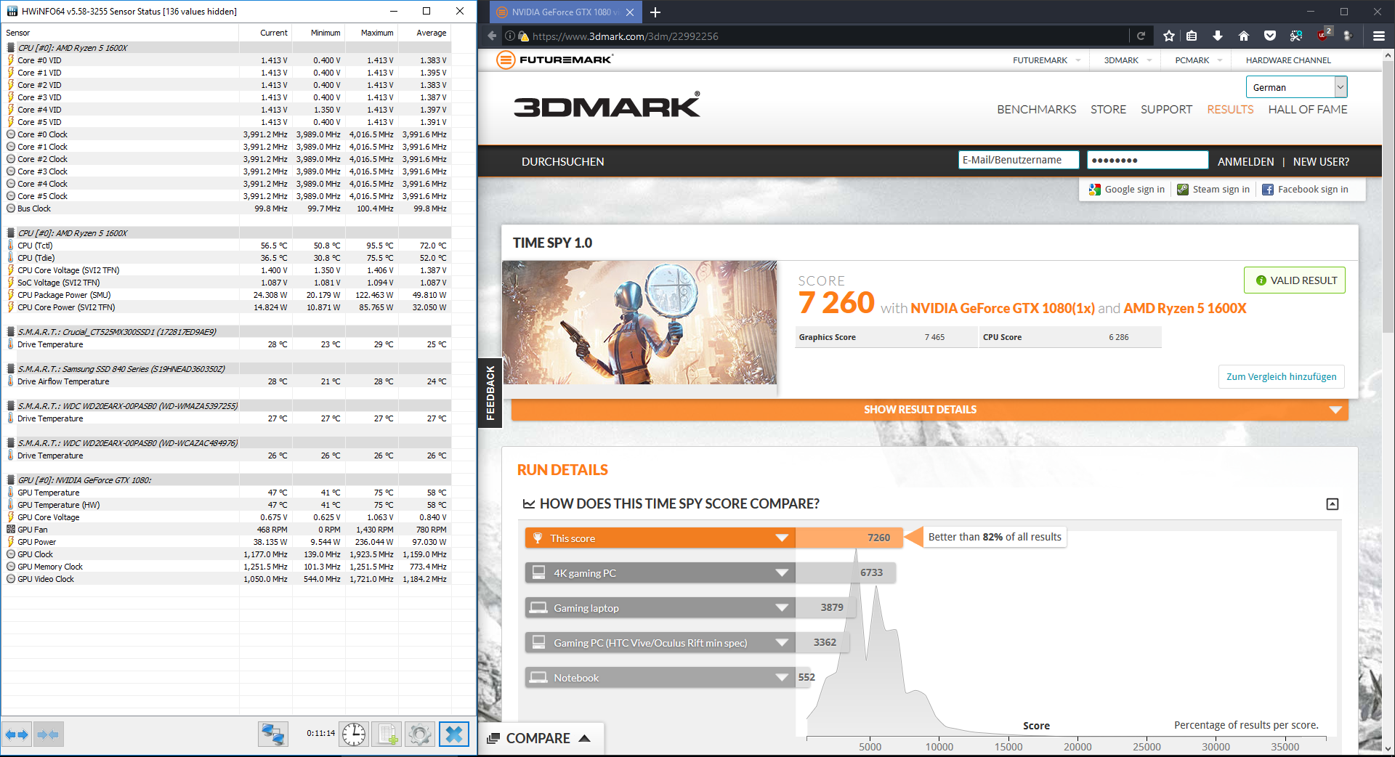The height and width of the screenshot is (757, 1395).
Task: Open Firefox downloads arrow icon
Action: pyautogui.click(x=1218, y=36)
